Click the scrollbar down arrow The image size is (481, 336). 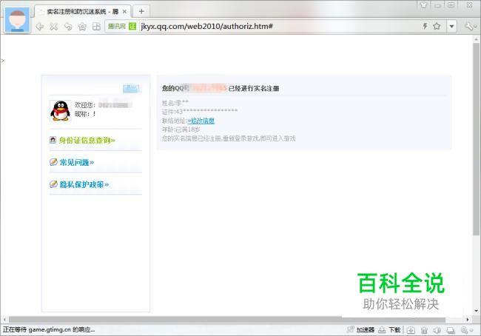tap(476, 311)
